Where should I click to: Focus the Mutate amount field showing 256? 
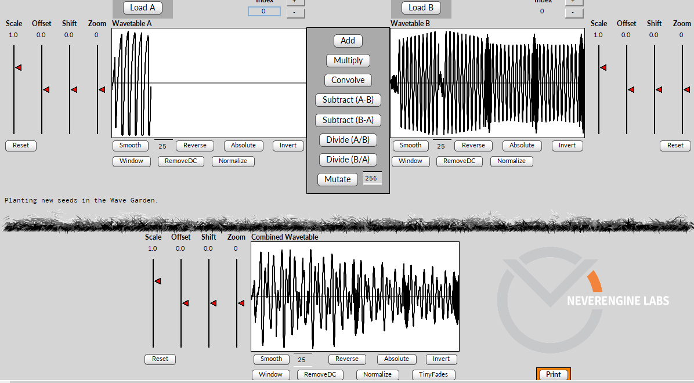372,178
